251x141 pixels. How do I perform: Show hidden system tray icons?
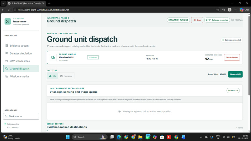coord(201,137)
